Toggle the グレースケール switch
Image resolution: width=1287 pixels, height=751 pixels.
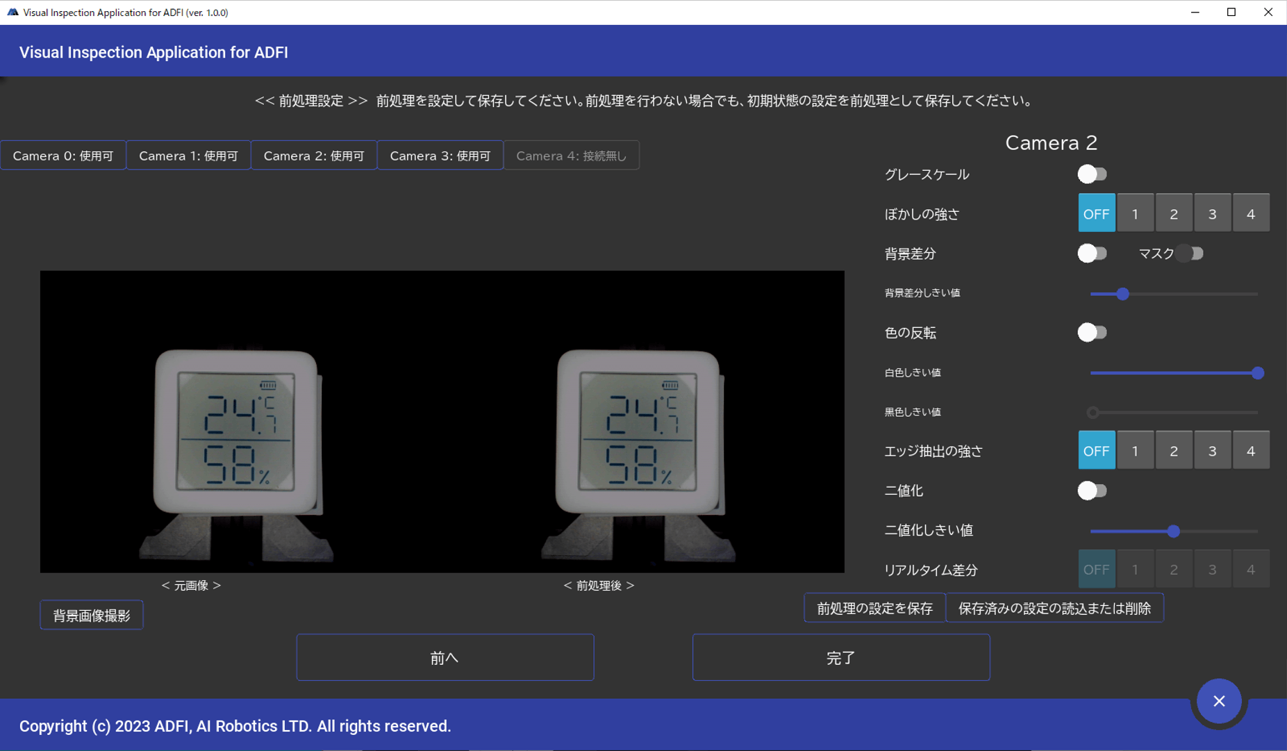pyautogui.click(x=1092, y=174)
